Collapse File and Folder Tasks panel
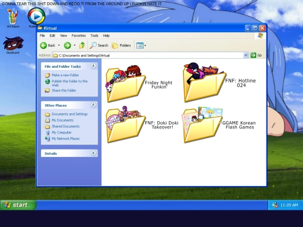The image size is (303, 227). click(93, 66)
